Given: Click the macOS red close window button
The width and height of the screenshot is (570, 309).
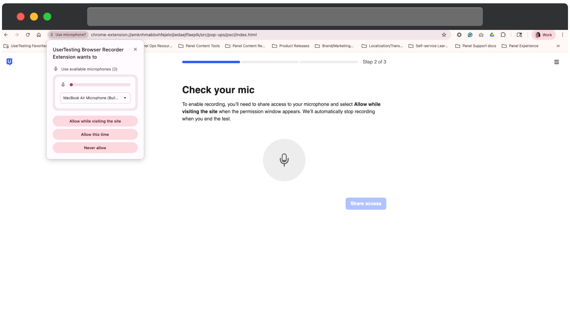Looking at the screenshot, I should 21,17.
